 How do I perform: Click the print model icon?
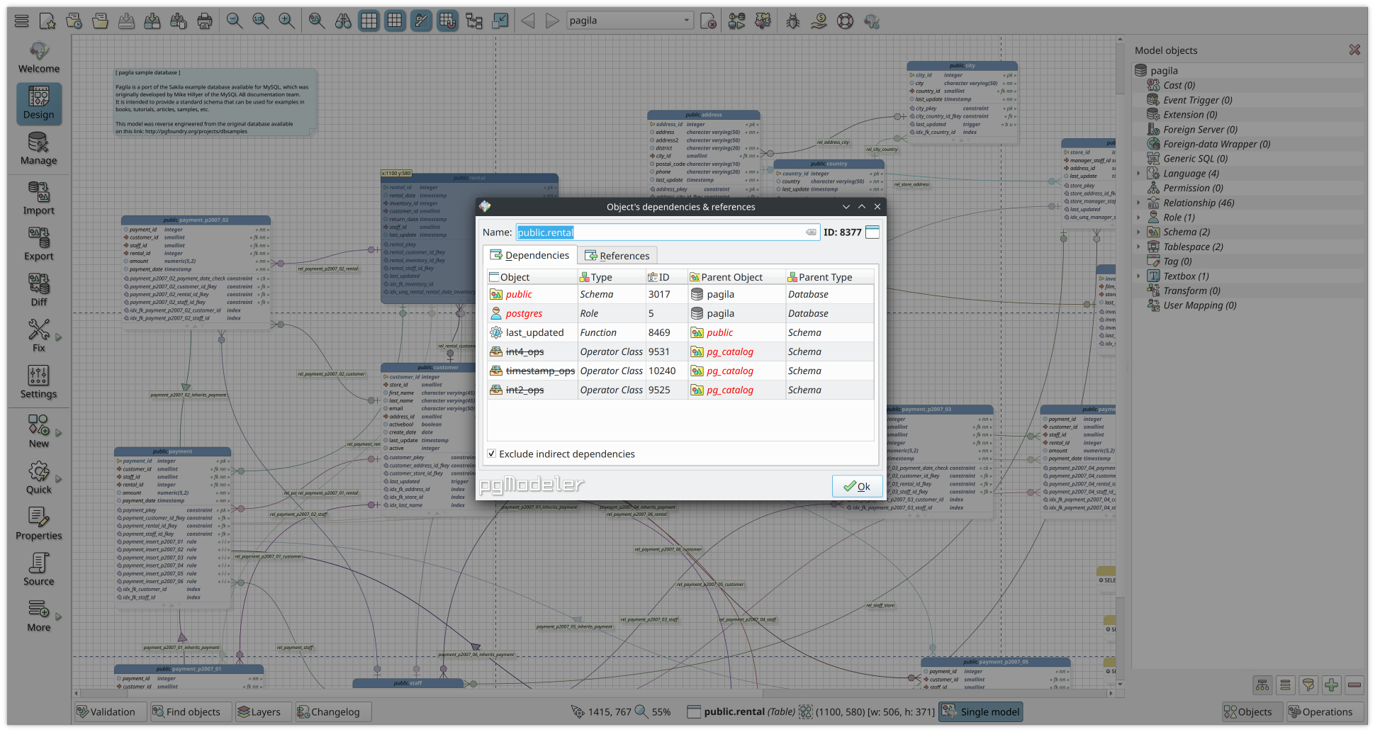205,21
